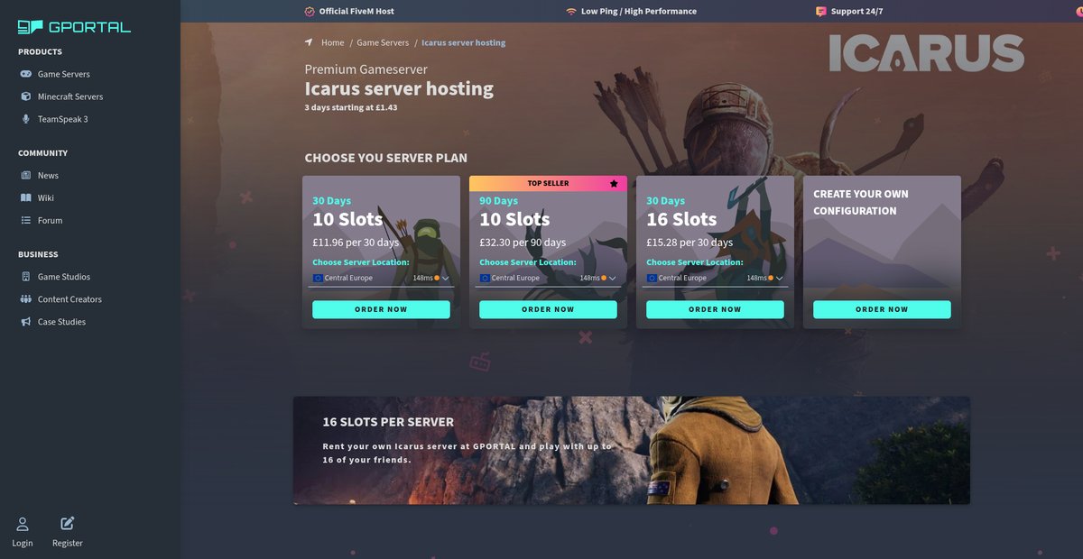Open Minecraft Servers menu item

coord(70,96)
